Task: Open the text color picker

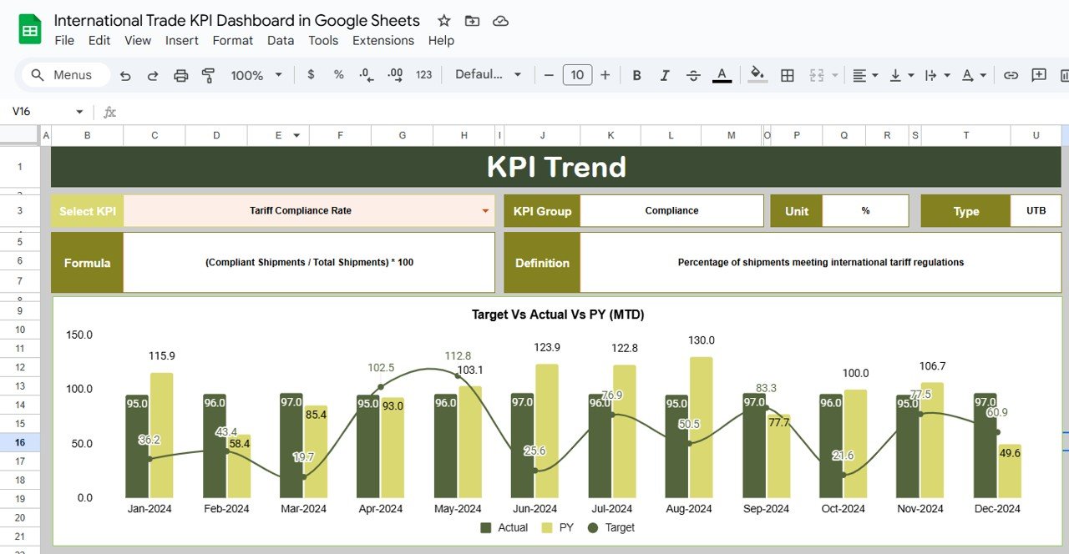Action: point(722,75)
